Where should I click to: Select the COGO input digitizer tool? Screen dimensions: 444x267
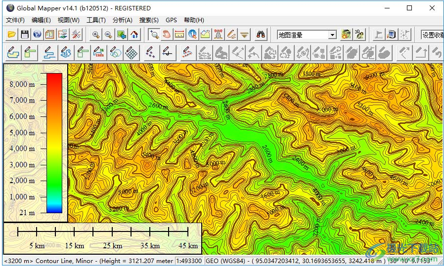[99, 52]
